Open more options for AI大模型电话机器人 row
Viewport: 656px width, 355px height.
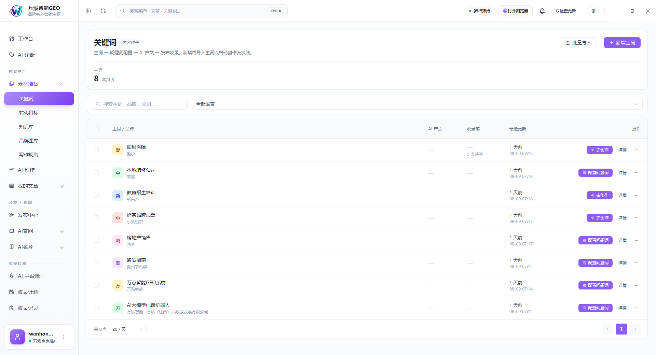click(x=637, y=308)
